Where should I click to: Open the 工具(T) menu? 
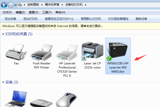[x=47, y=12]
